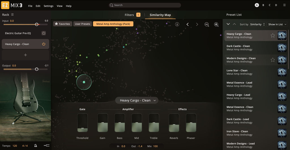Select snapshot slot A
The height and width of the screenshot is (150, 290).
coord(257,5)
